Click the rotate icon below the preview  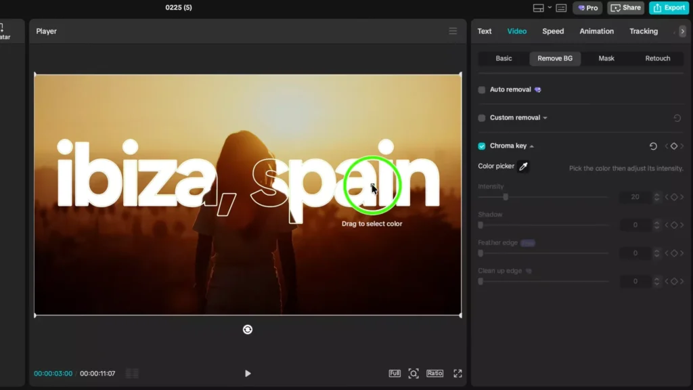(248, 329)
